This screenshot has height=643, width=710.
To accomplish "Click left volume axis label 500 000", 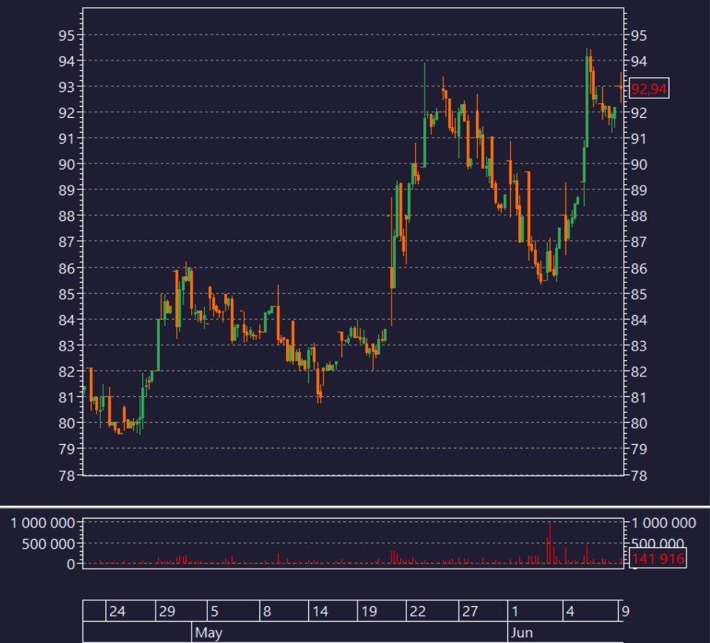I will [x=49, y=544].
